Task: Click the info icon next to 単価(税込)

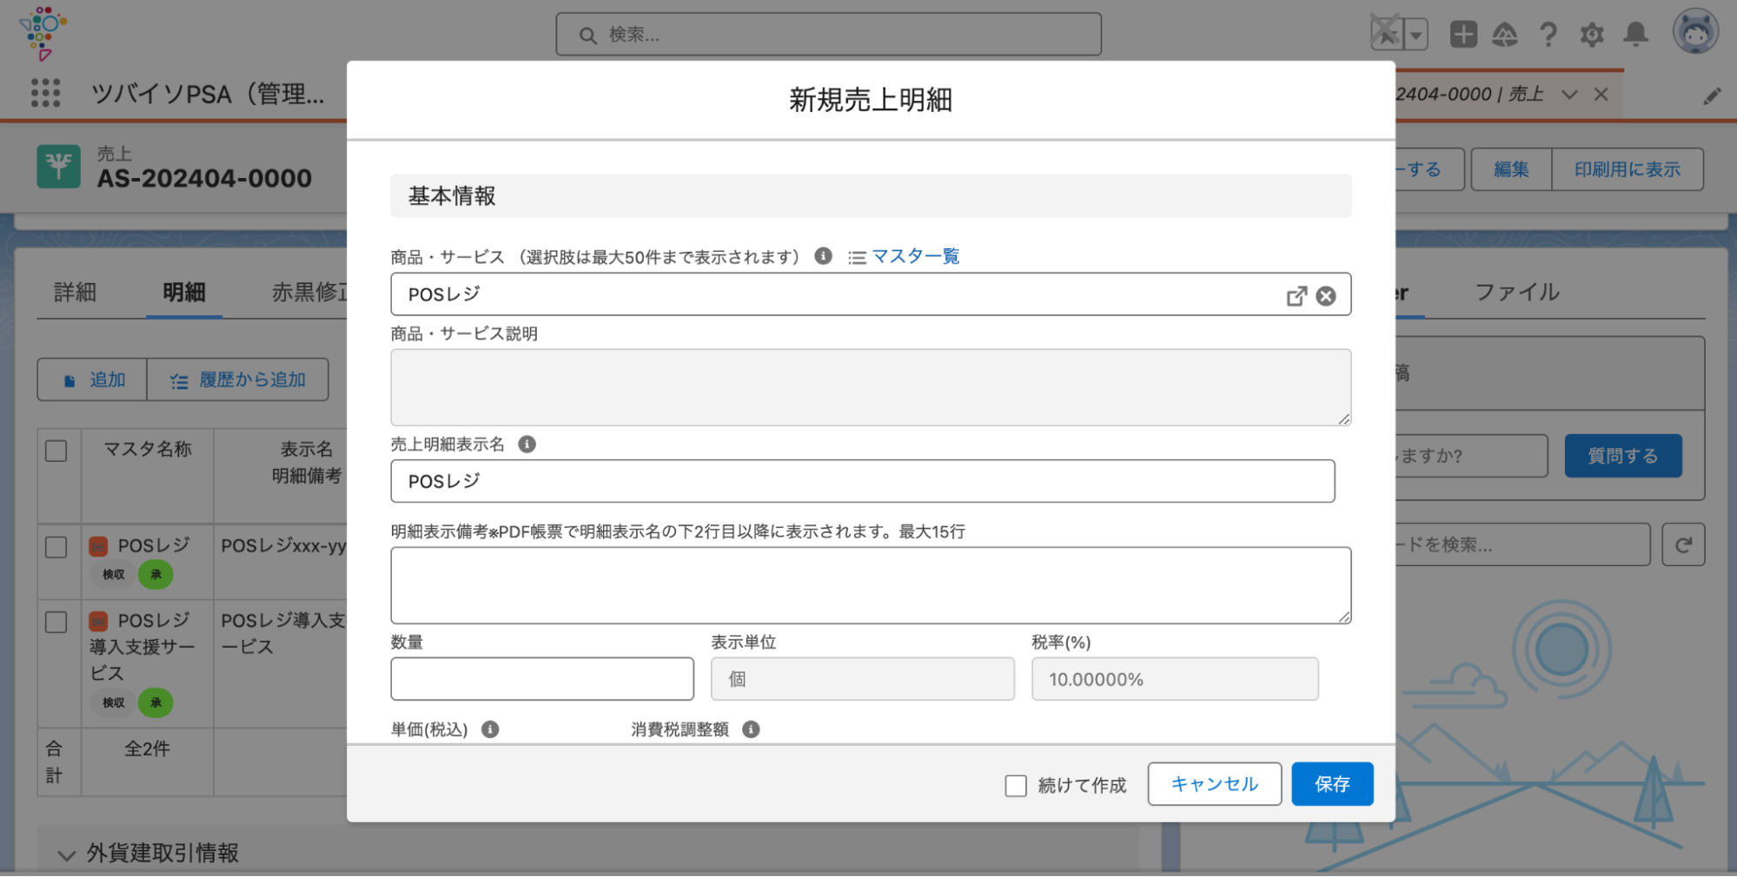Action: tap(490, 729)
